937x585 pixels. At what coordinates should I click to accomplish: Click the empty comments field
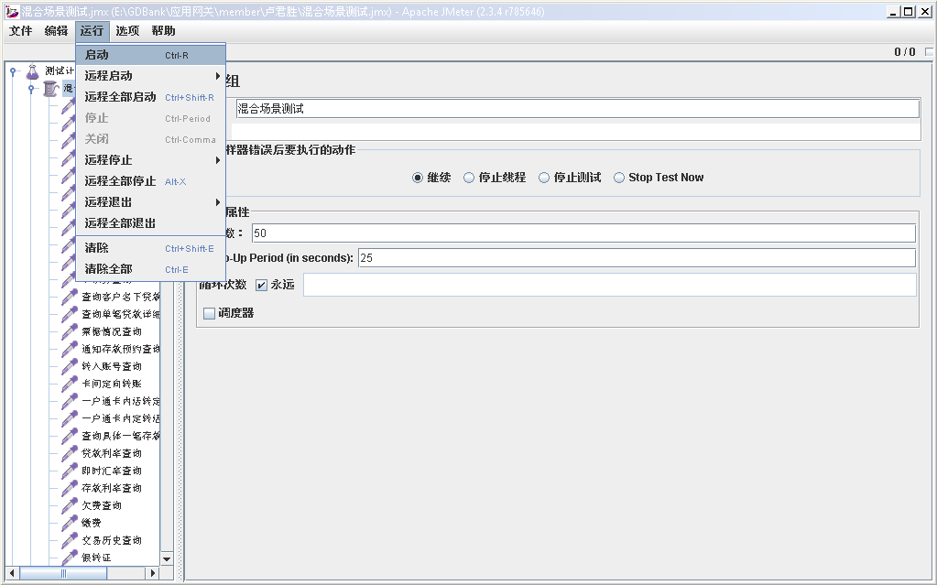[x=575, y=132]
